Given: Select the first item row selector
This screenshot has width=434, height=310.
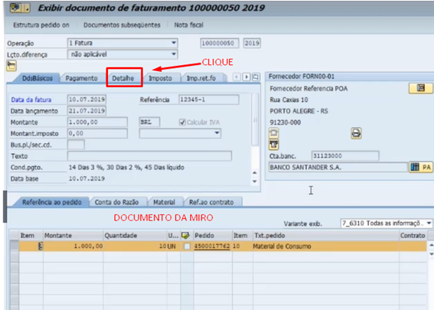Looking at the screenshot, I should pos(14,246).
